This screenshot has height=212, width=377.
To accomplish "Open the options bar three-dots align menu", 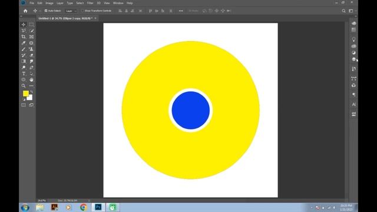I will click(181, 11).
